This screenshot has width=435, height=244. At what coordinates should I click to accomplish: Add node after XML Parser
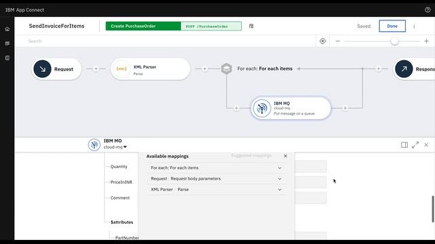tap(205, 68)
